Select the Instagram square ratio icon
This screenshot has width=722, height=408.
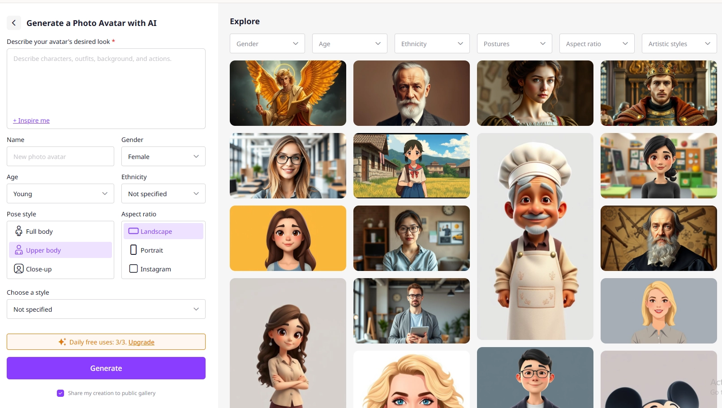coord(133,269)
